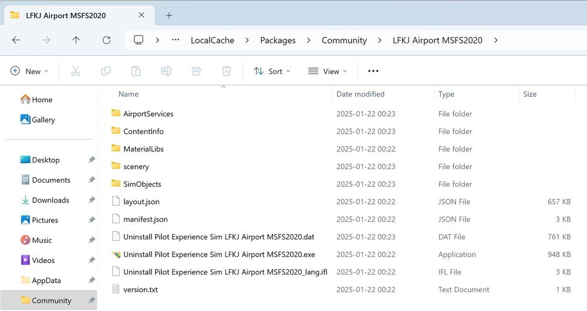Unpin icon next to Pictures

pos(92,220)
